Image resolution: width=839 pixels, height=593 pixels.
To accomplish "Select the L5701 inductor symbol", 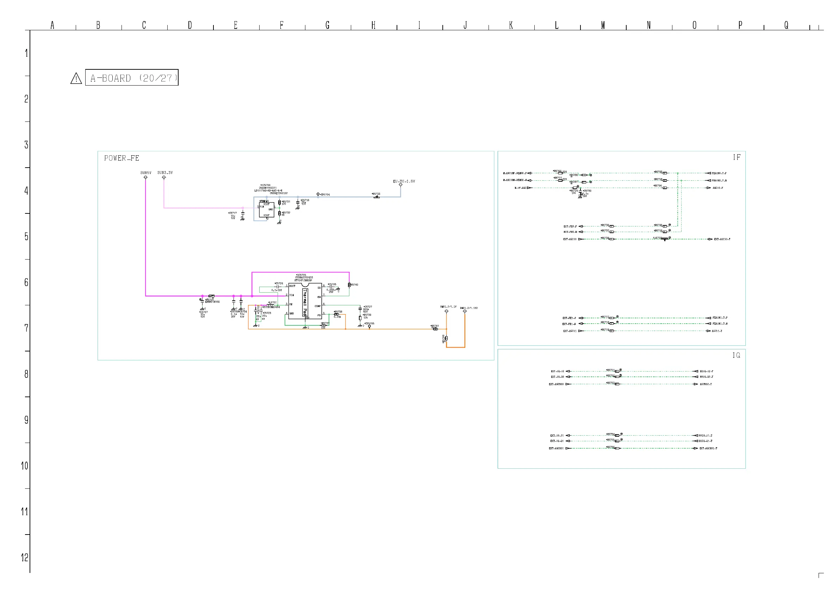I will point(270,305).
